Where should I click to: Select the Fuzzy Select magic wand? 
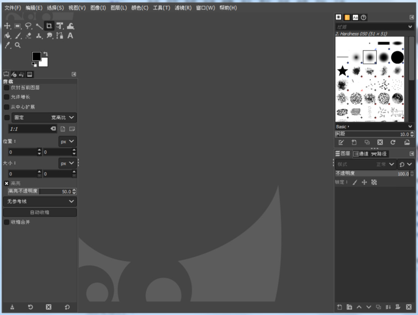[x=39, y=26]
